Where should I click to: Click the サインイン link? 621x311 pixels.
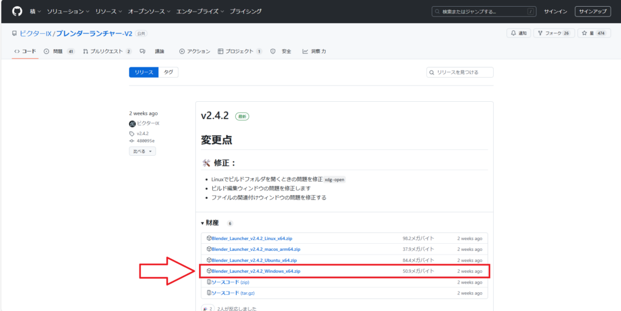(556, 12)
